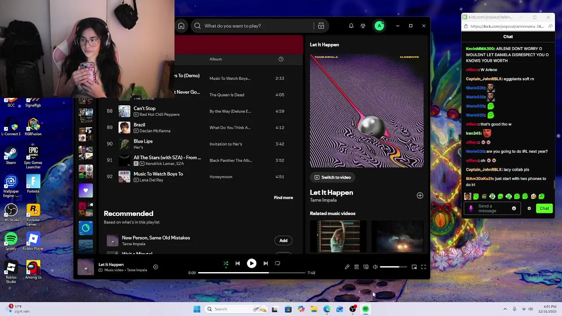562x316 pixels.
Task: Click the Currents album artwork
Action: pos(367,111)
